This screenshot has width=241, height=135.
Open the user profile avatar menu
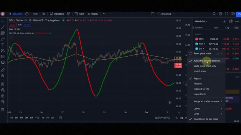click(x=3, y=14)
